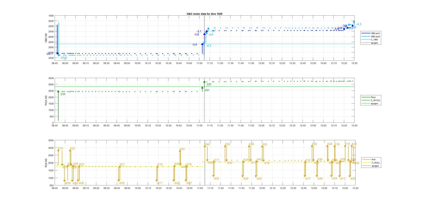The image size is (421, 208).
Task: Click 'apogee' entry in the Roll legend
Action: [x=370, y=166]
